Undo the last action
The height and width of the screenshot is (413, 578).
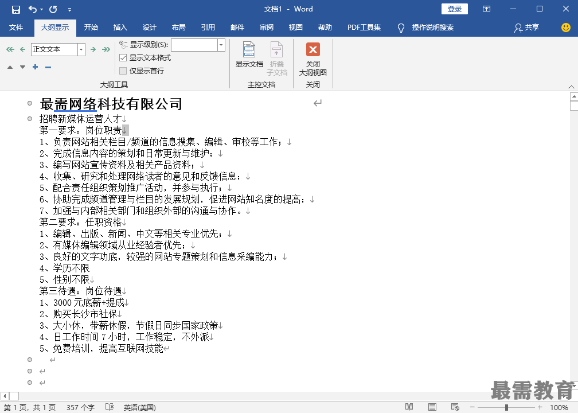[33, 9]
